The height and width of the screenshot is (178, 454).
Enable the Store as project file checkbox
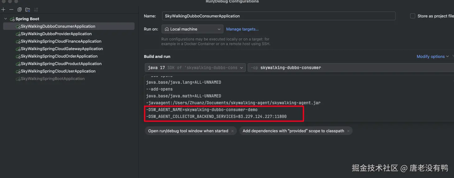413,16
